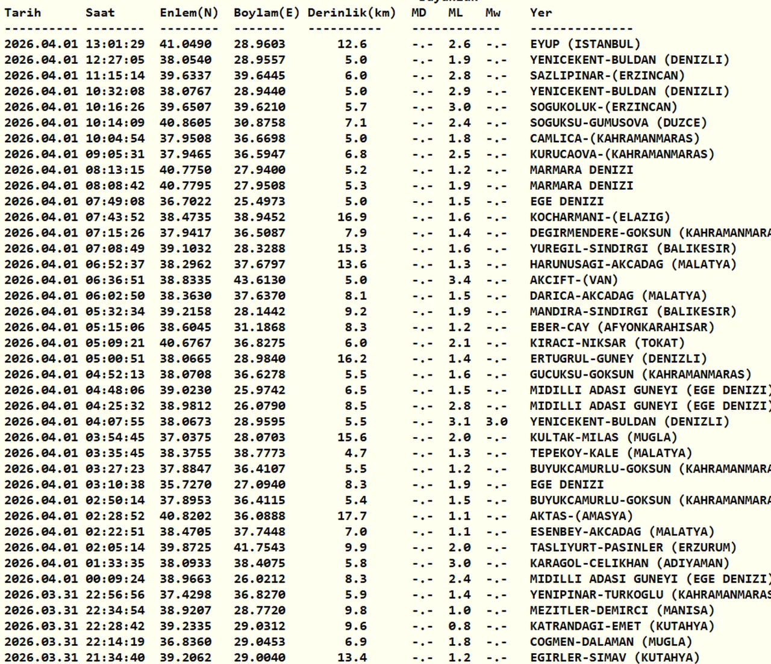771x664 pixels.
Task: Select the AKCIFT-(VAN) earthquake entry
Action: click(x=574, y=280)
